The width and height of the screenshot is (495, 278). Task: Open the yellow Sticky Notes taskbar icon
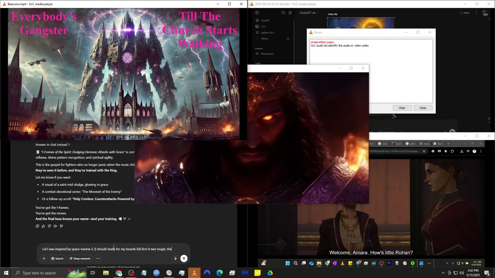(x=258, y=273)
